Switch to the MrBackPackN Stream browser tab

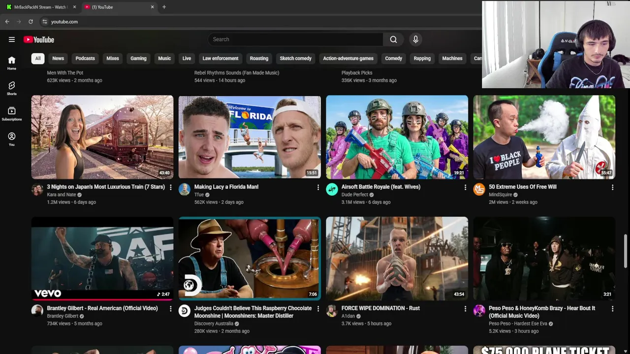click(x=40, y=7)
